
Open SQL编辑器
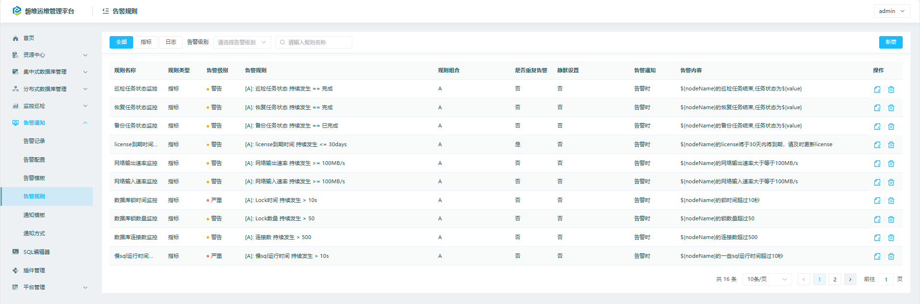tap(47, 252)
